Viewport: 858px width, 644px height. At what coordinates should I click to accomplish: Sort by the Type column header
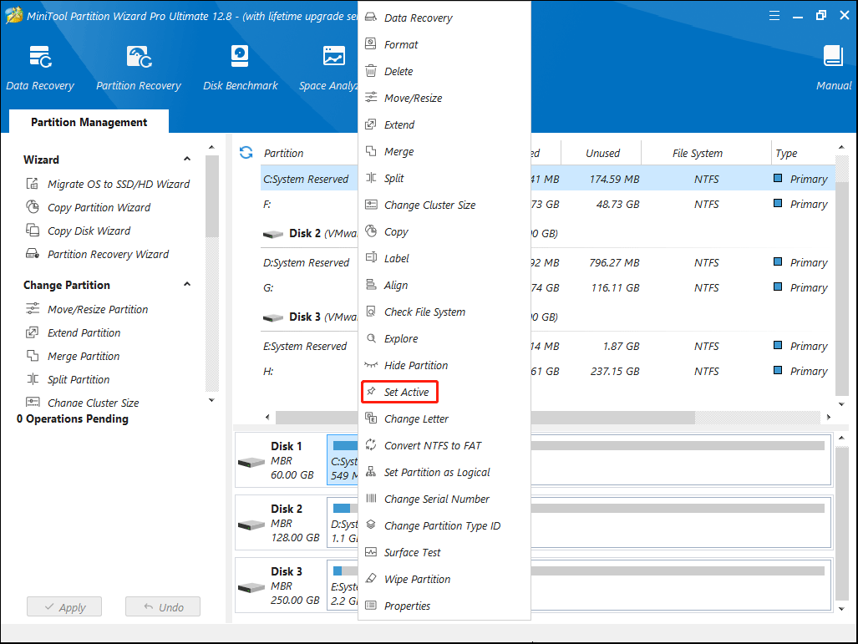pos(786,153)
